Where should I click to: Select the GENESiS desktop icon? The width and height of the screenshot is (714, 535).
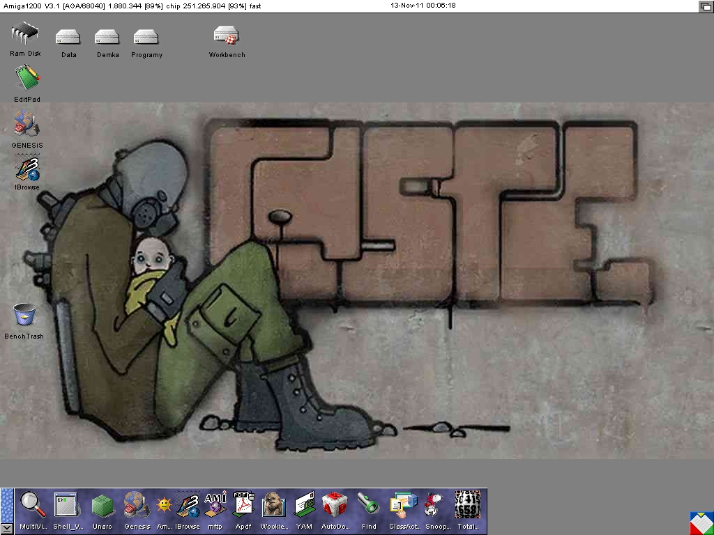[x=26, y=123]
